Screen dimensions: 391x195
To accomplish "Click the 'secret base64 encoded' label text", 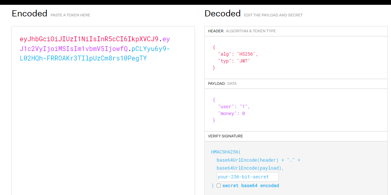I will (x=250, y=186).
